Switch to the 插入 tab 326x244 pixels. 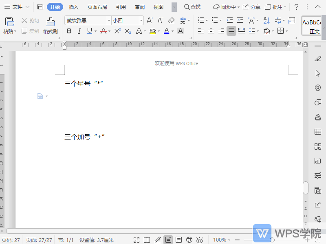click(x=74, y=7)
